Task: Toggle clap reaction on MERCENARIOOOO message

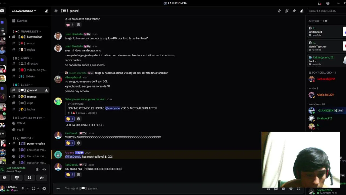Action: (69, 143)
